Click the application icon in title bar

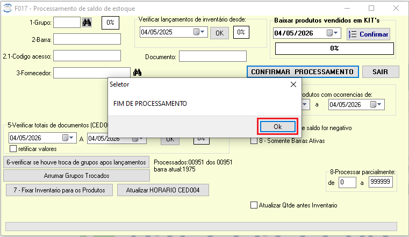tap(8, 8)
